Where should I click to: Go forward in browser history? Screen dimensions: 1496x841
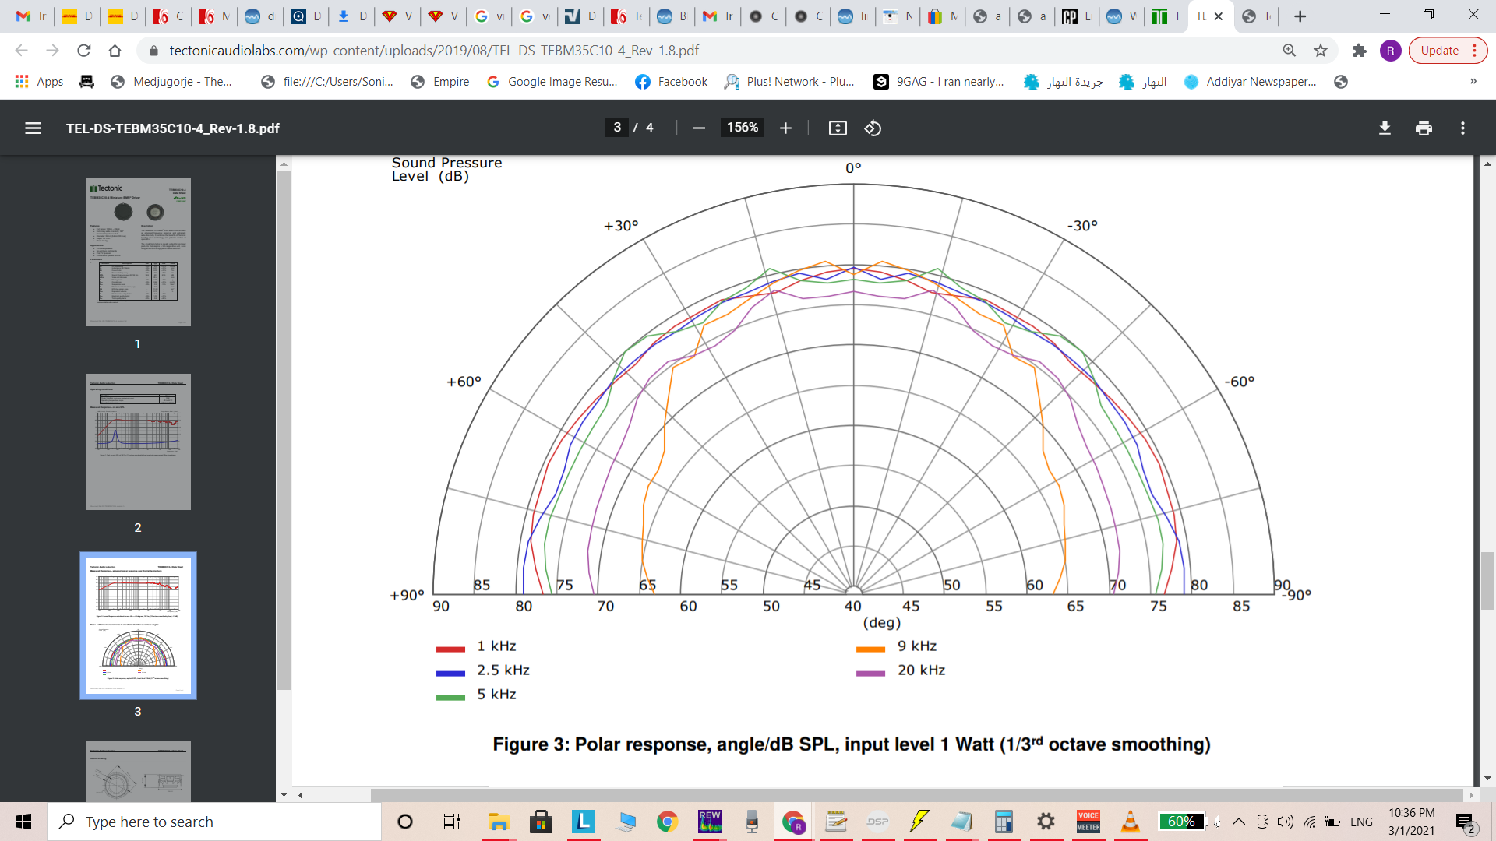coord(52,51)
